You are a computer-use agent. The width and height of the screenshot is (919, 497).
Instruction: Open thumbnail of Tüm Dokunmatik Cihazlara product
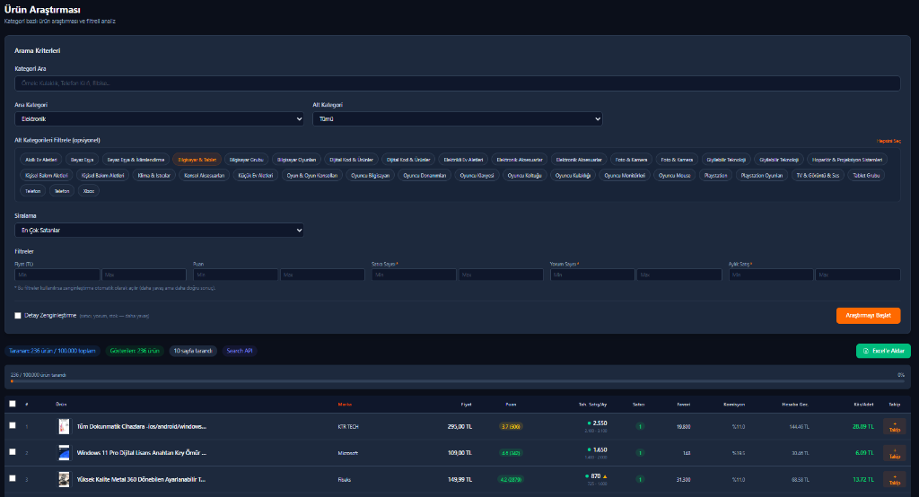coord(64,426)
